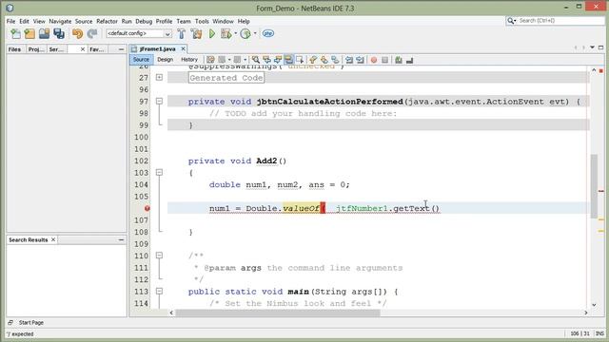Click the Save All toolbar icon

click(59, 34)
